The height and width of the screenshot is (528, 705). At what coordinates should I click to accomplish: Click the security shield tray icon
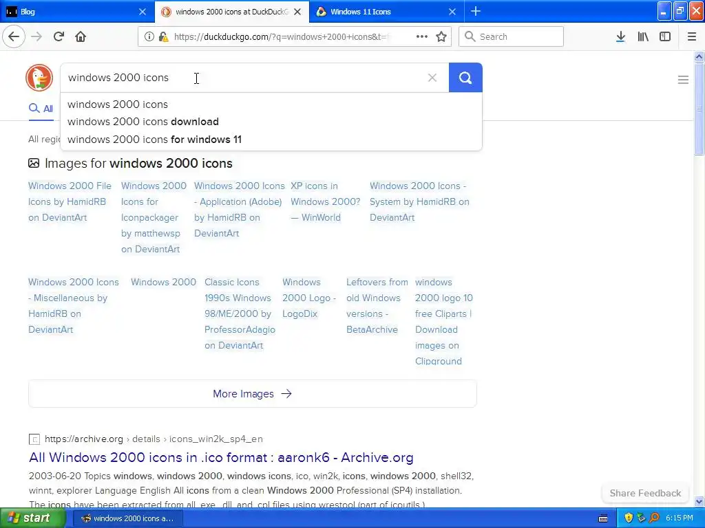(x=629, y=518)
